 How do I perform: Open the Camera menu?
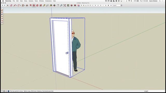(31, 1)
